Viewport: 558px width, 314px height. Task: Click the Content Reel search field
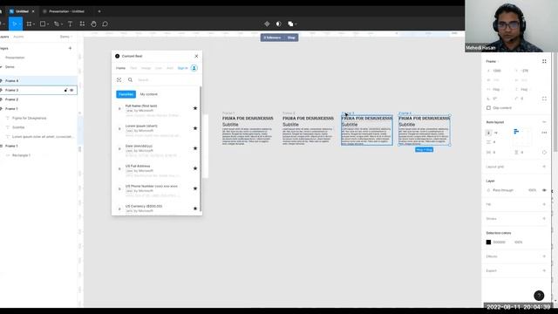pos(167,80)
